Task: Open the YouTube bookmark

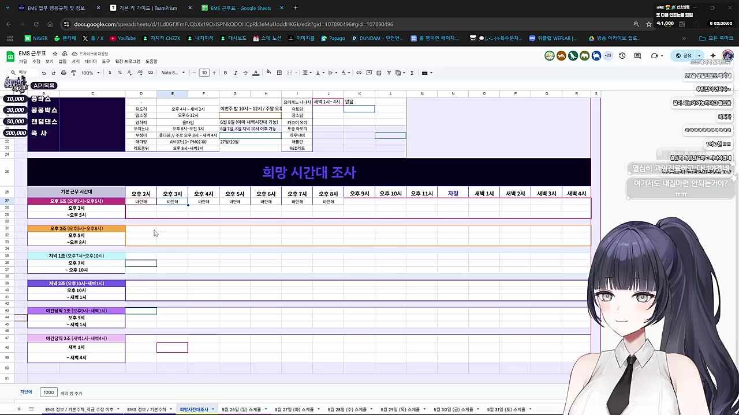Action: pyautogui.click(x=122, y=38)
